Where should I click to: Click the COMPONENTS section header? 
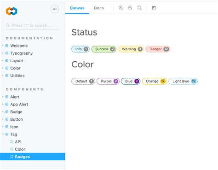click(24, 89)
